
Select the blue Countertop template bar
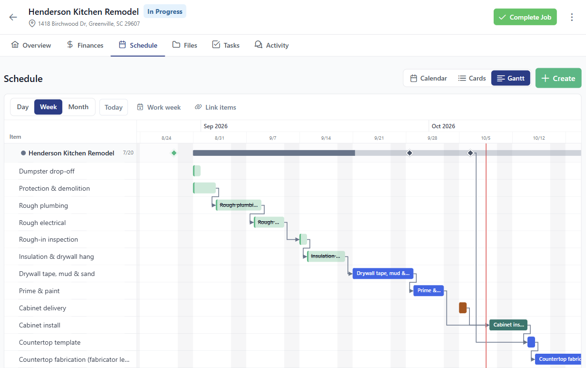(531, 342)
